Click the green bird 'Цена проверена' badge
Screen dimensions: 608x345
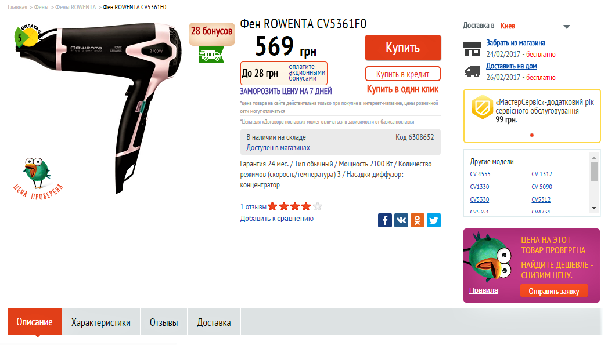click(x=38, y=179)
